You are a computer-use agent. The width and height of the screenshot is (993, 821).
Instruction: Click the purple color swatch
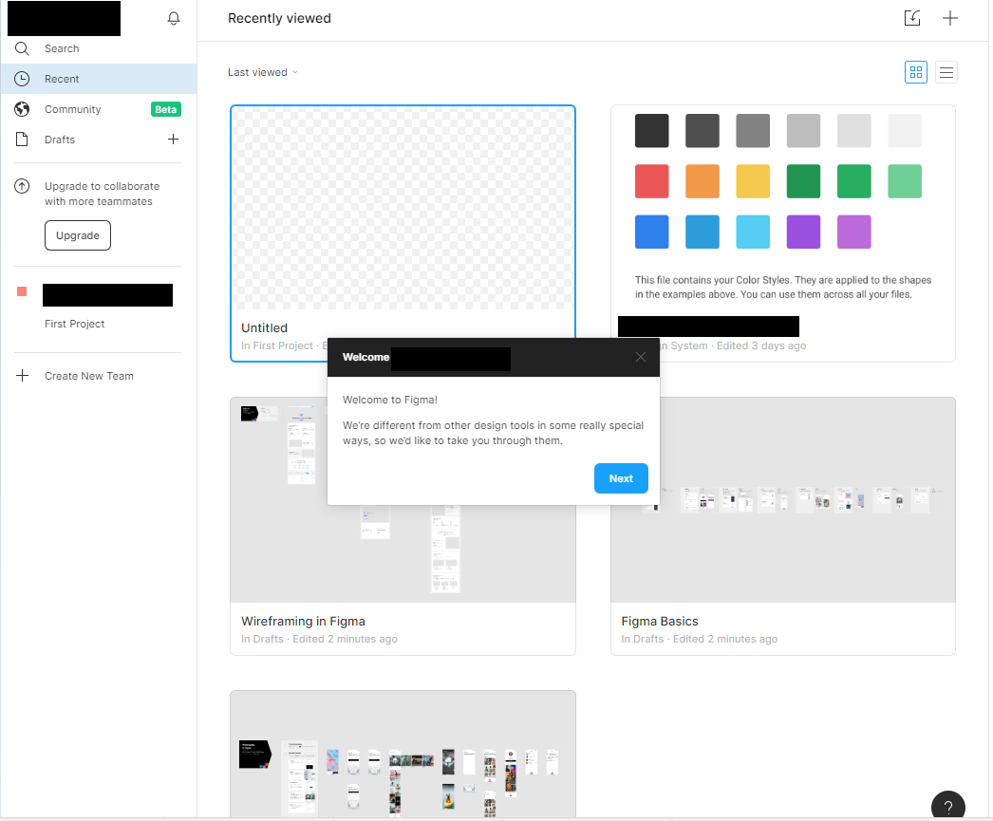click(804, 232)
